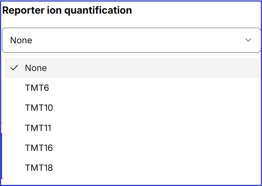
Task: Select TMT16 in the dropdown list
Action: [39, 148]
